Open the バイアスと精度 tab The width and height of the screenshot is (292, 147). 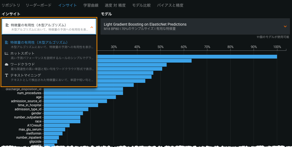(x=170, y=5)
